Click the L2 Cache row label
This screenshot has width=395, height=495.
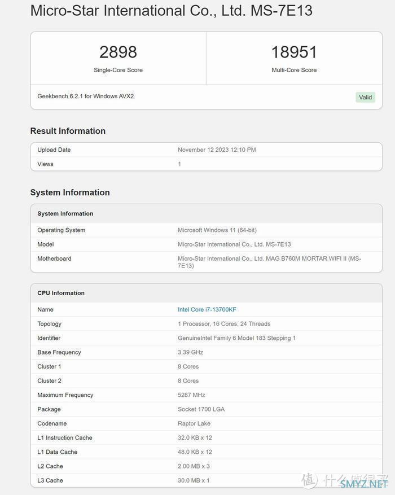pyautogui.click(x=50, y=466)
